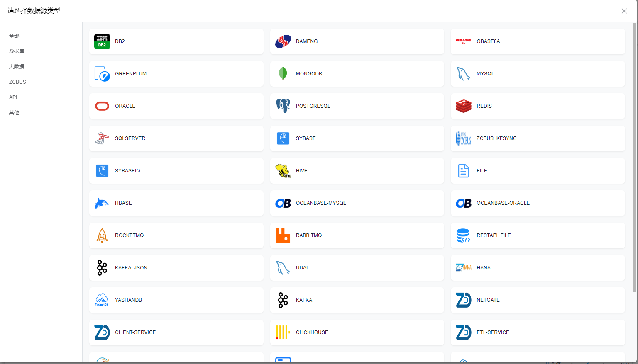Viewport: 638px width, 364px height.
Task: Click the SAP HANA logo icon
Action: coord(463,268)
